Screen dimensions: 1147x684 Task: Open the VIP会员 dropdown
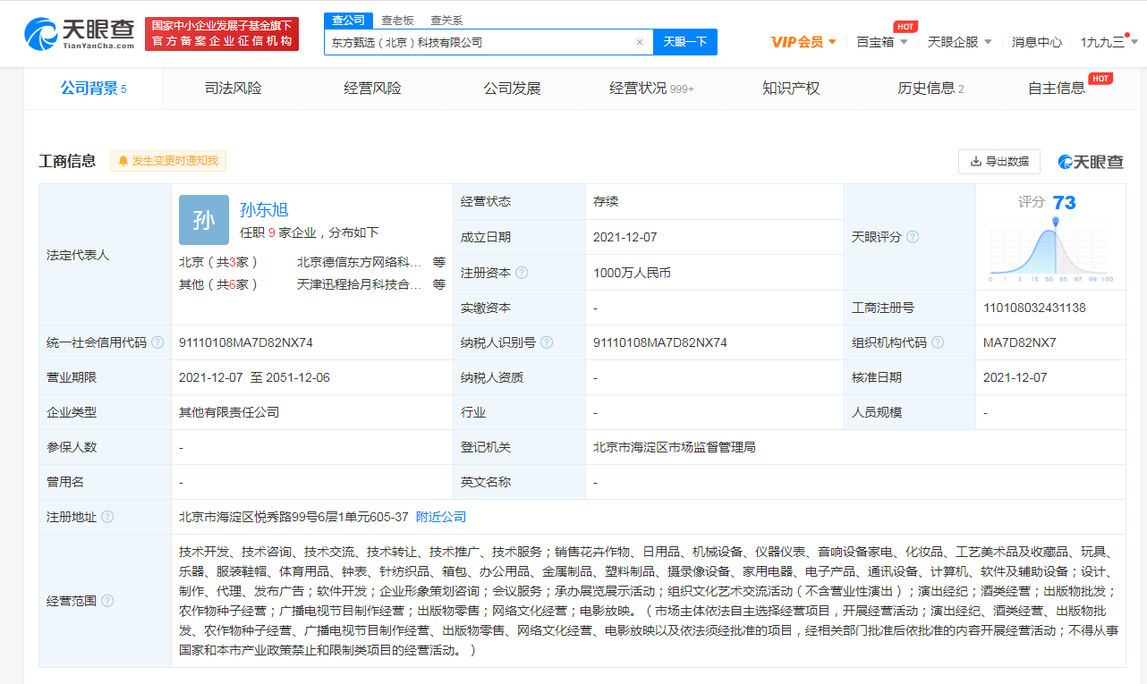[x=803, y=42]
